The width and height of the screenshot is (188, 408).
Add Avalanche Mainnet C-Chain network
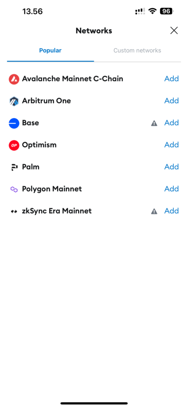(171, 78)
